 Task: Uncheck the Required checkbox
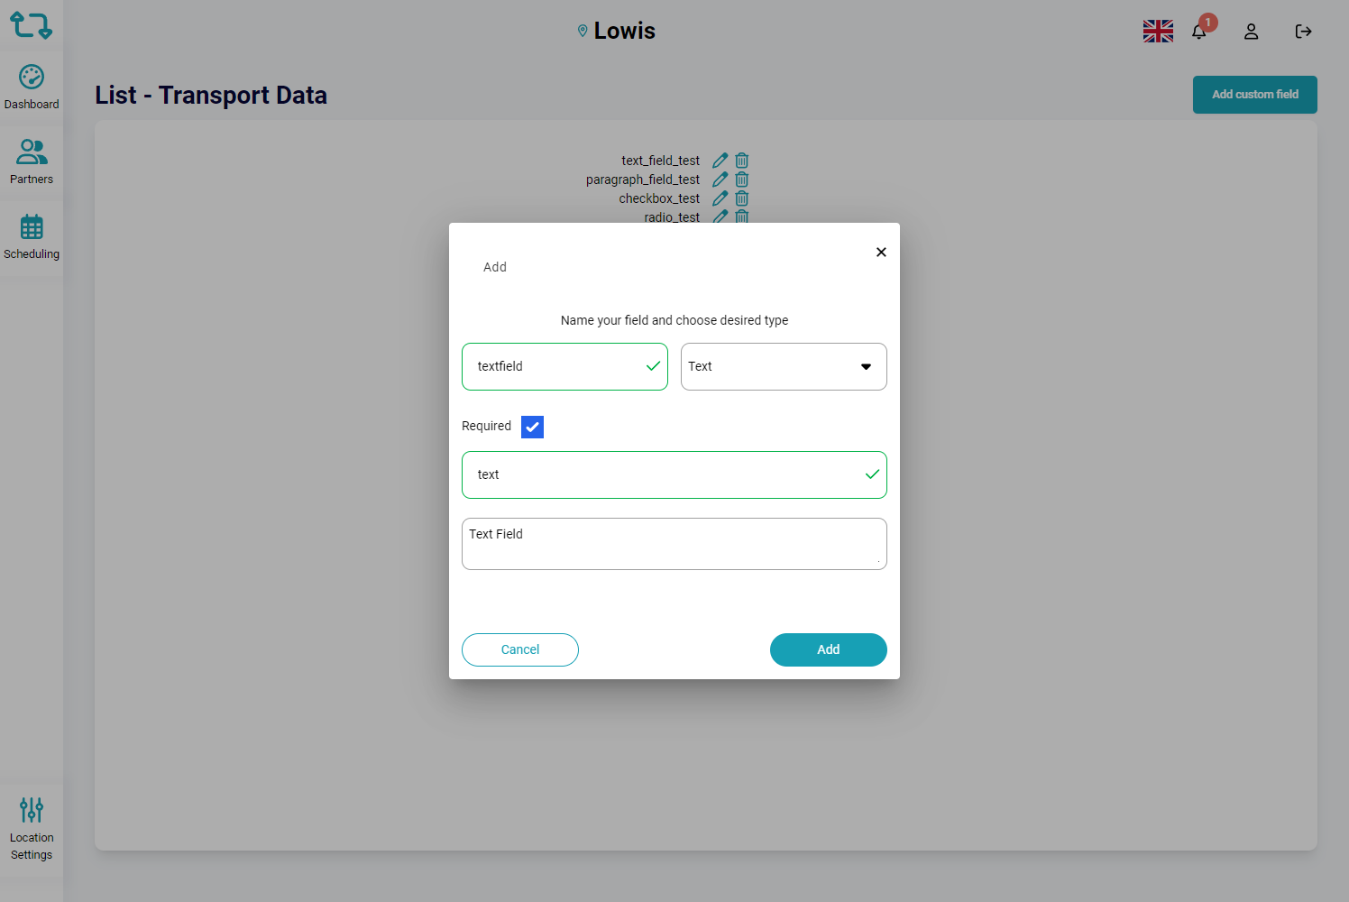click(x=532, y=427)
